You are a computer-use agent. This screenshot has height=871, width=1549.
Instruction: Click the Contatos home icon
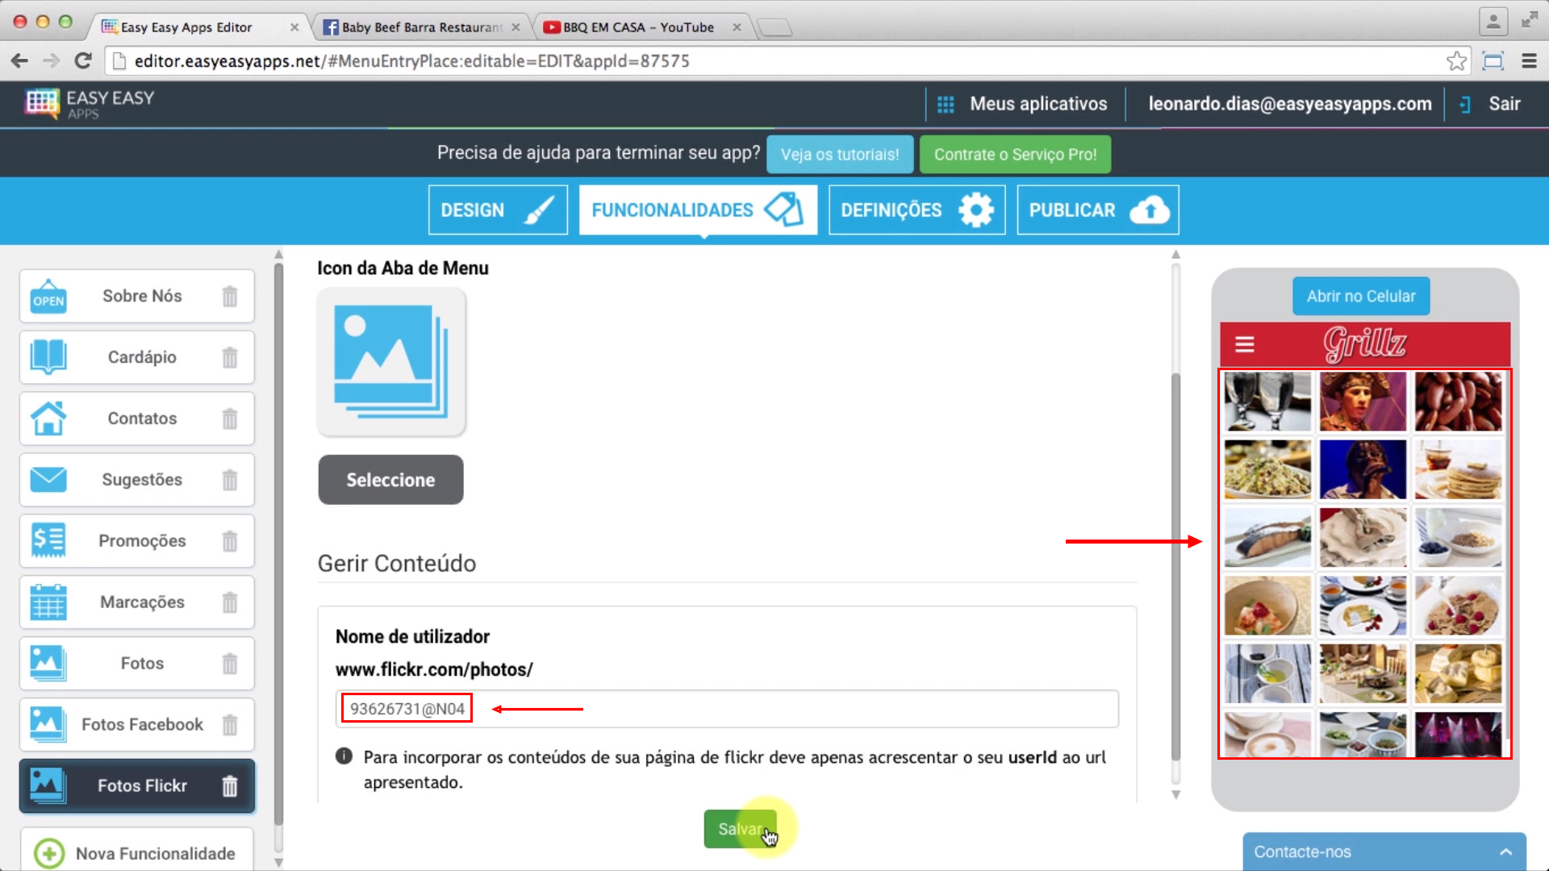tap(47, 417)
